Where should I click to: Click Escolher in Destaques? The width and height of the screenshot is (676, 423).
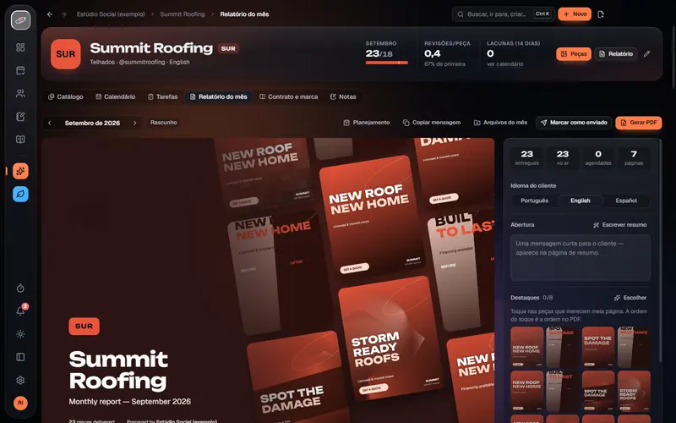[x=630, y=298]
